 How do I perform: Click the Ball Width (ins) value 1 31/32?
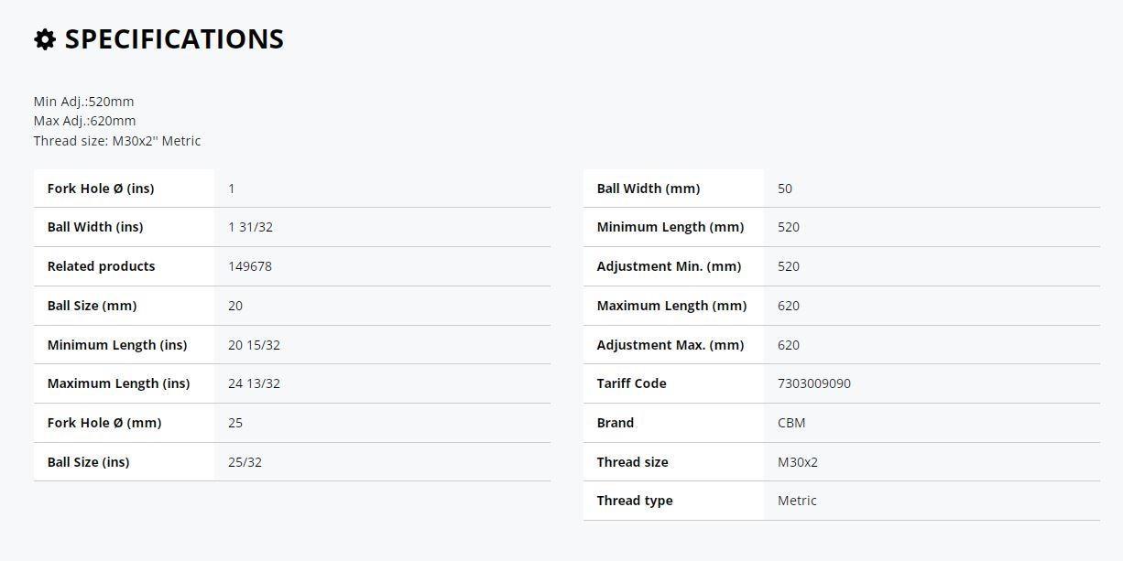click(250, 227)
